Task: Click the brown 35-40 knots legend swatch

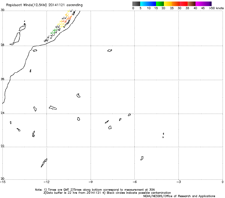Action: click(x=192, y=4)
